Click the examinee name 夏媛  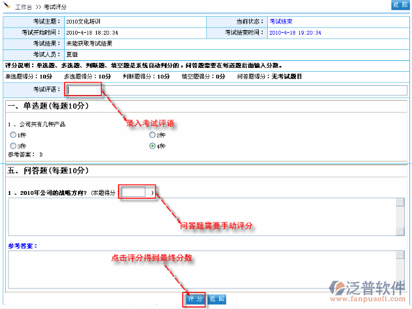[x=72, y=54]
